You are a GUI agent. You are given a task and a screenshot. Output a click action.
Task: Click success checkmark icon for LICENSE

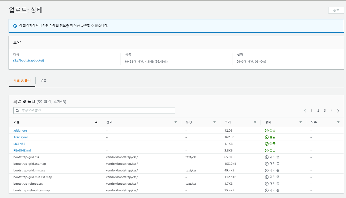point(267,144)
